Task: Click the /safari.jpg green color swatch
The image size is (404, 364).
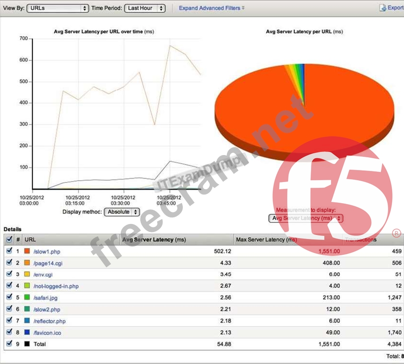Action: [27, 297]
